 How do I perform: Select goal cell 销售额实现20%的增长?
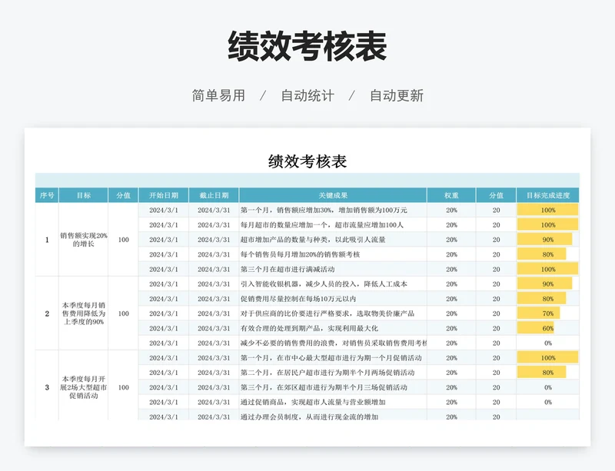(x=84, y=240)
